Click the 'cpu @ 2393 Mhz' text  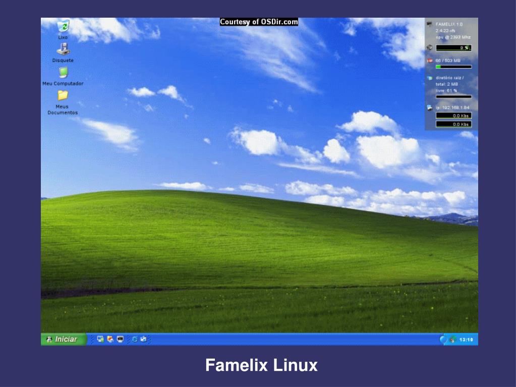tap(453, 37)
